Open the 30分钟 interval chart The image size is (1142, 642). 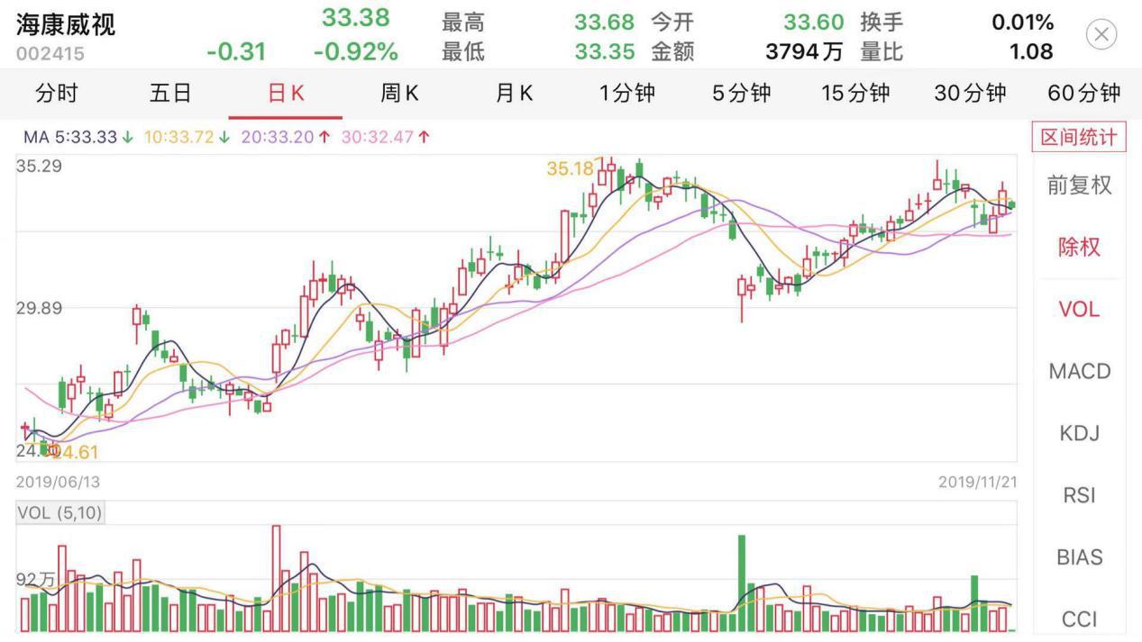[x=970, y=93]
